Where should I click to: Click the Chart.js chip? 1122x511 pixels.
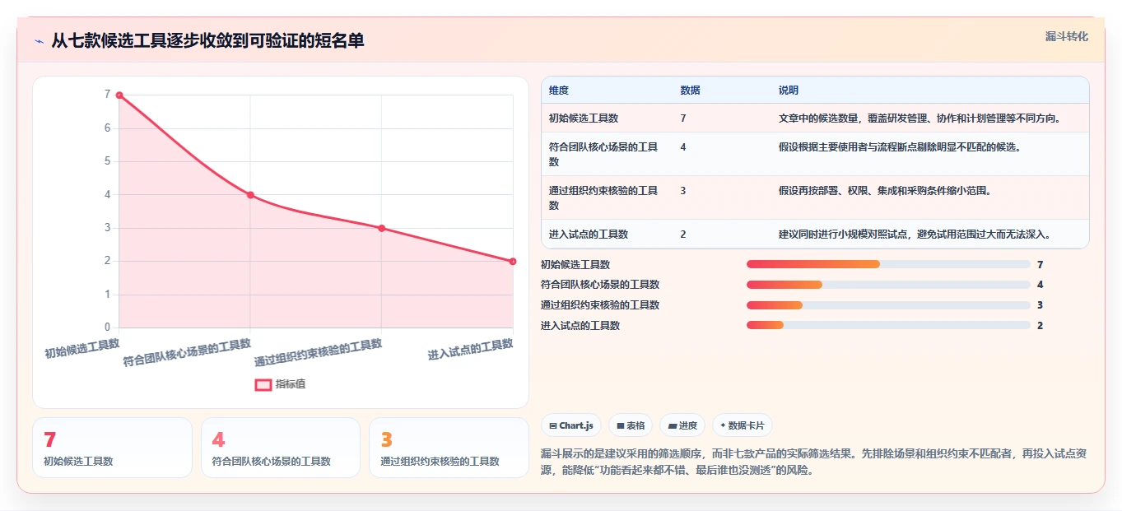click(571, 425)
